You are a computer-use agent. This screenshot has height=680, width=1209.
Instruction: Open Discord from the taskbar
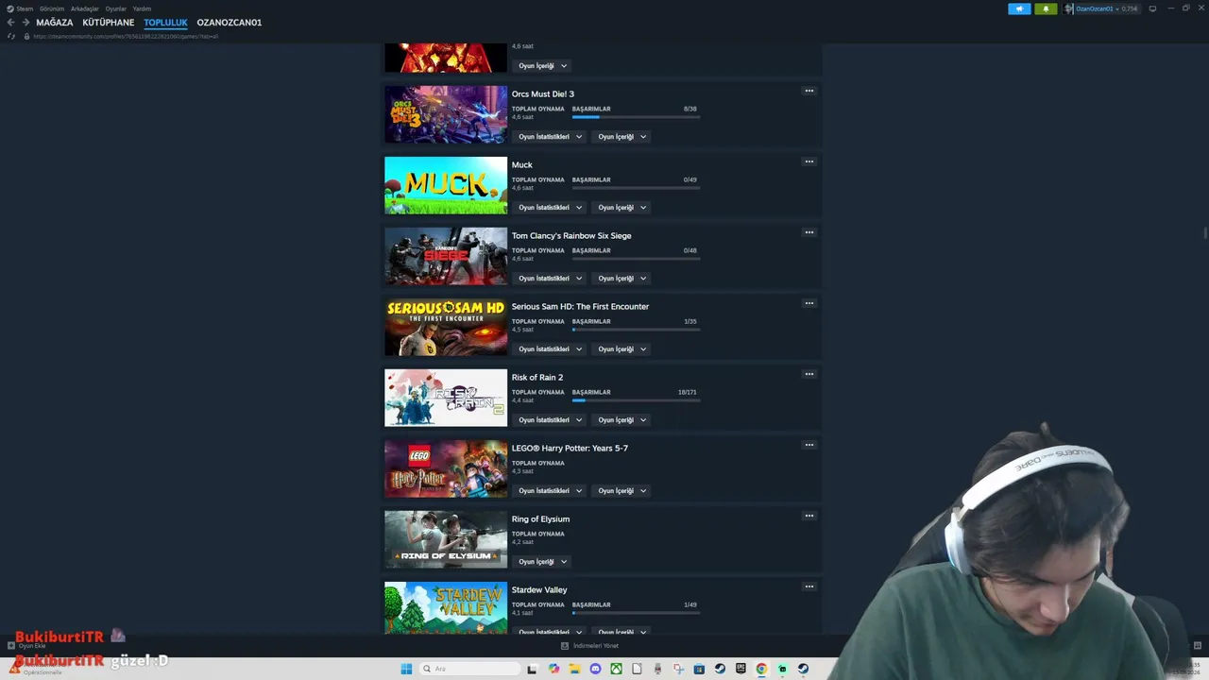click(x=595, y=669)
